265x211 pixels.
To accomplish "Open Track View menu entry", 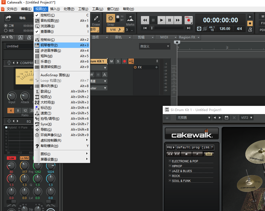I will (62, 21).
